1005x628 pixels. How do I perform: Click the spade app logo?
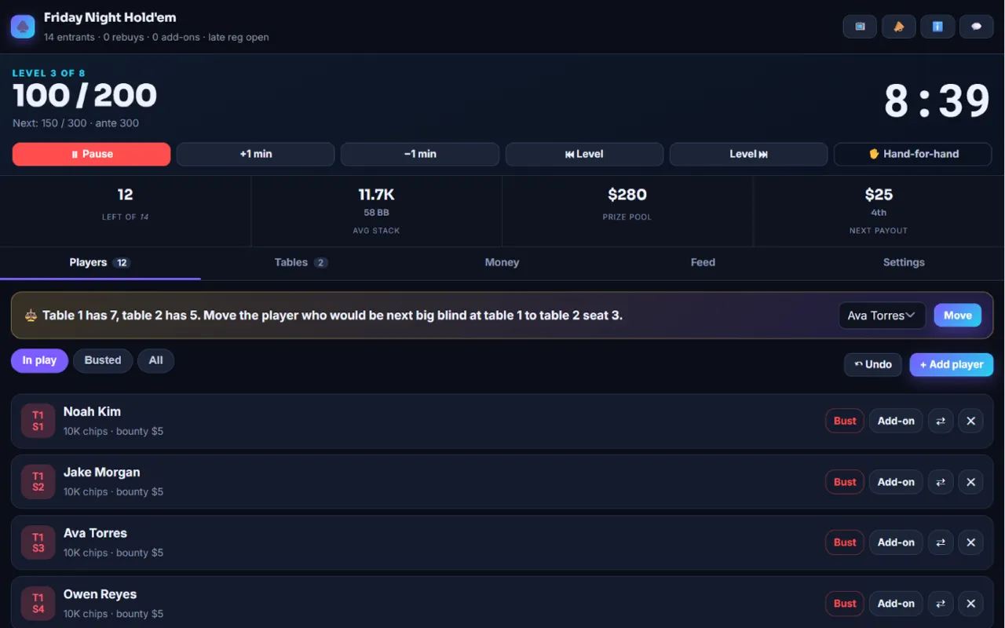click(23, 27)
